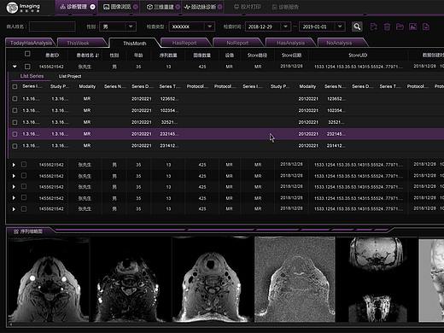Open the 诊断报告 report module
This screenshot has height=333, width=444.
285,7
